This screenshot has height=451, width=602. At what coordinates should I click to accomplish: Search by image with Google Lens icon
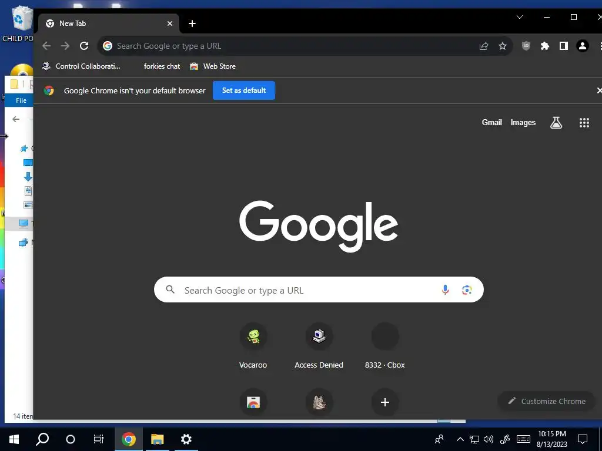467,290
